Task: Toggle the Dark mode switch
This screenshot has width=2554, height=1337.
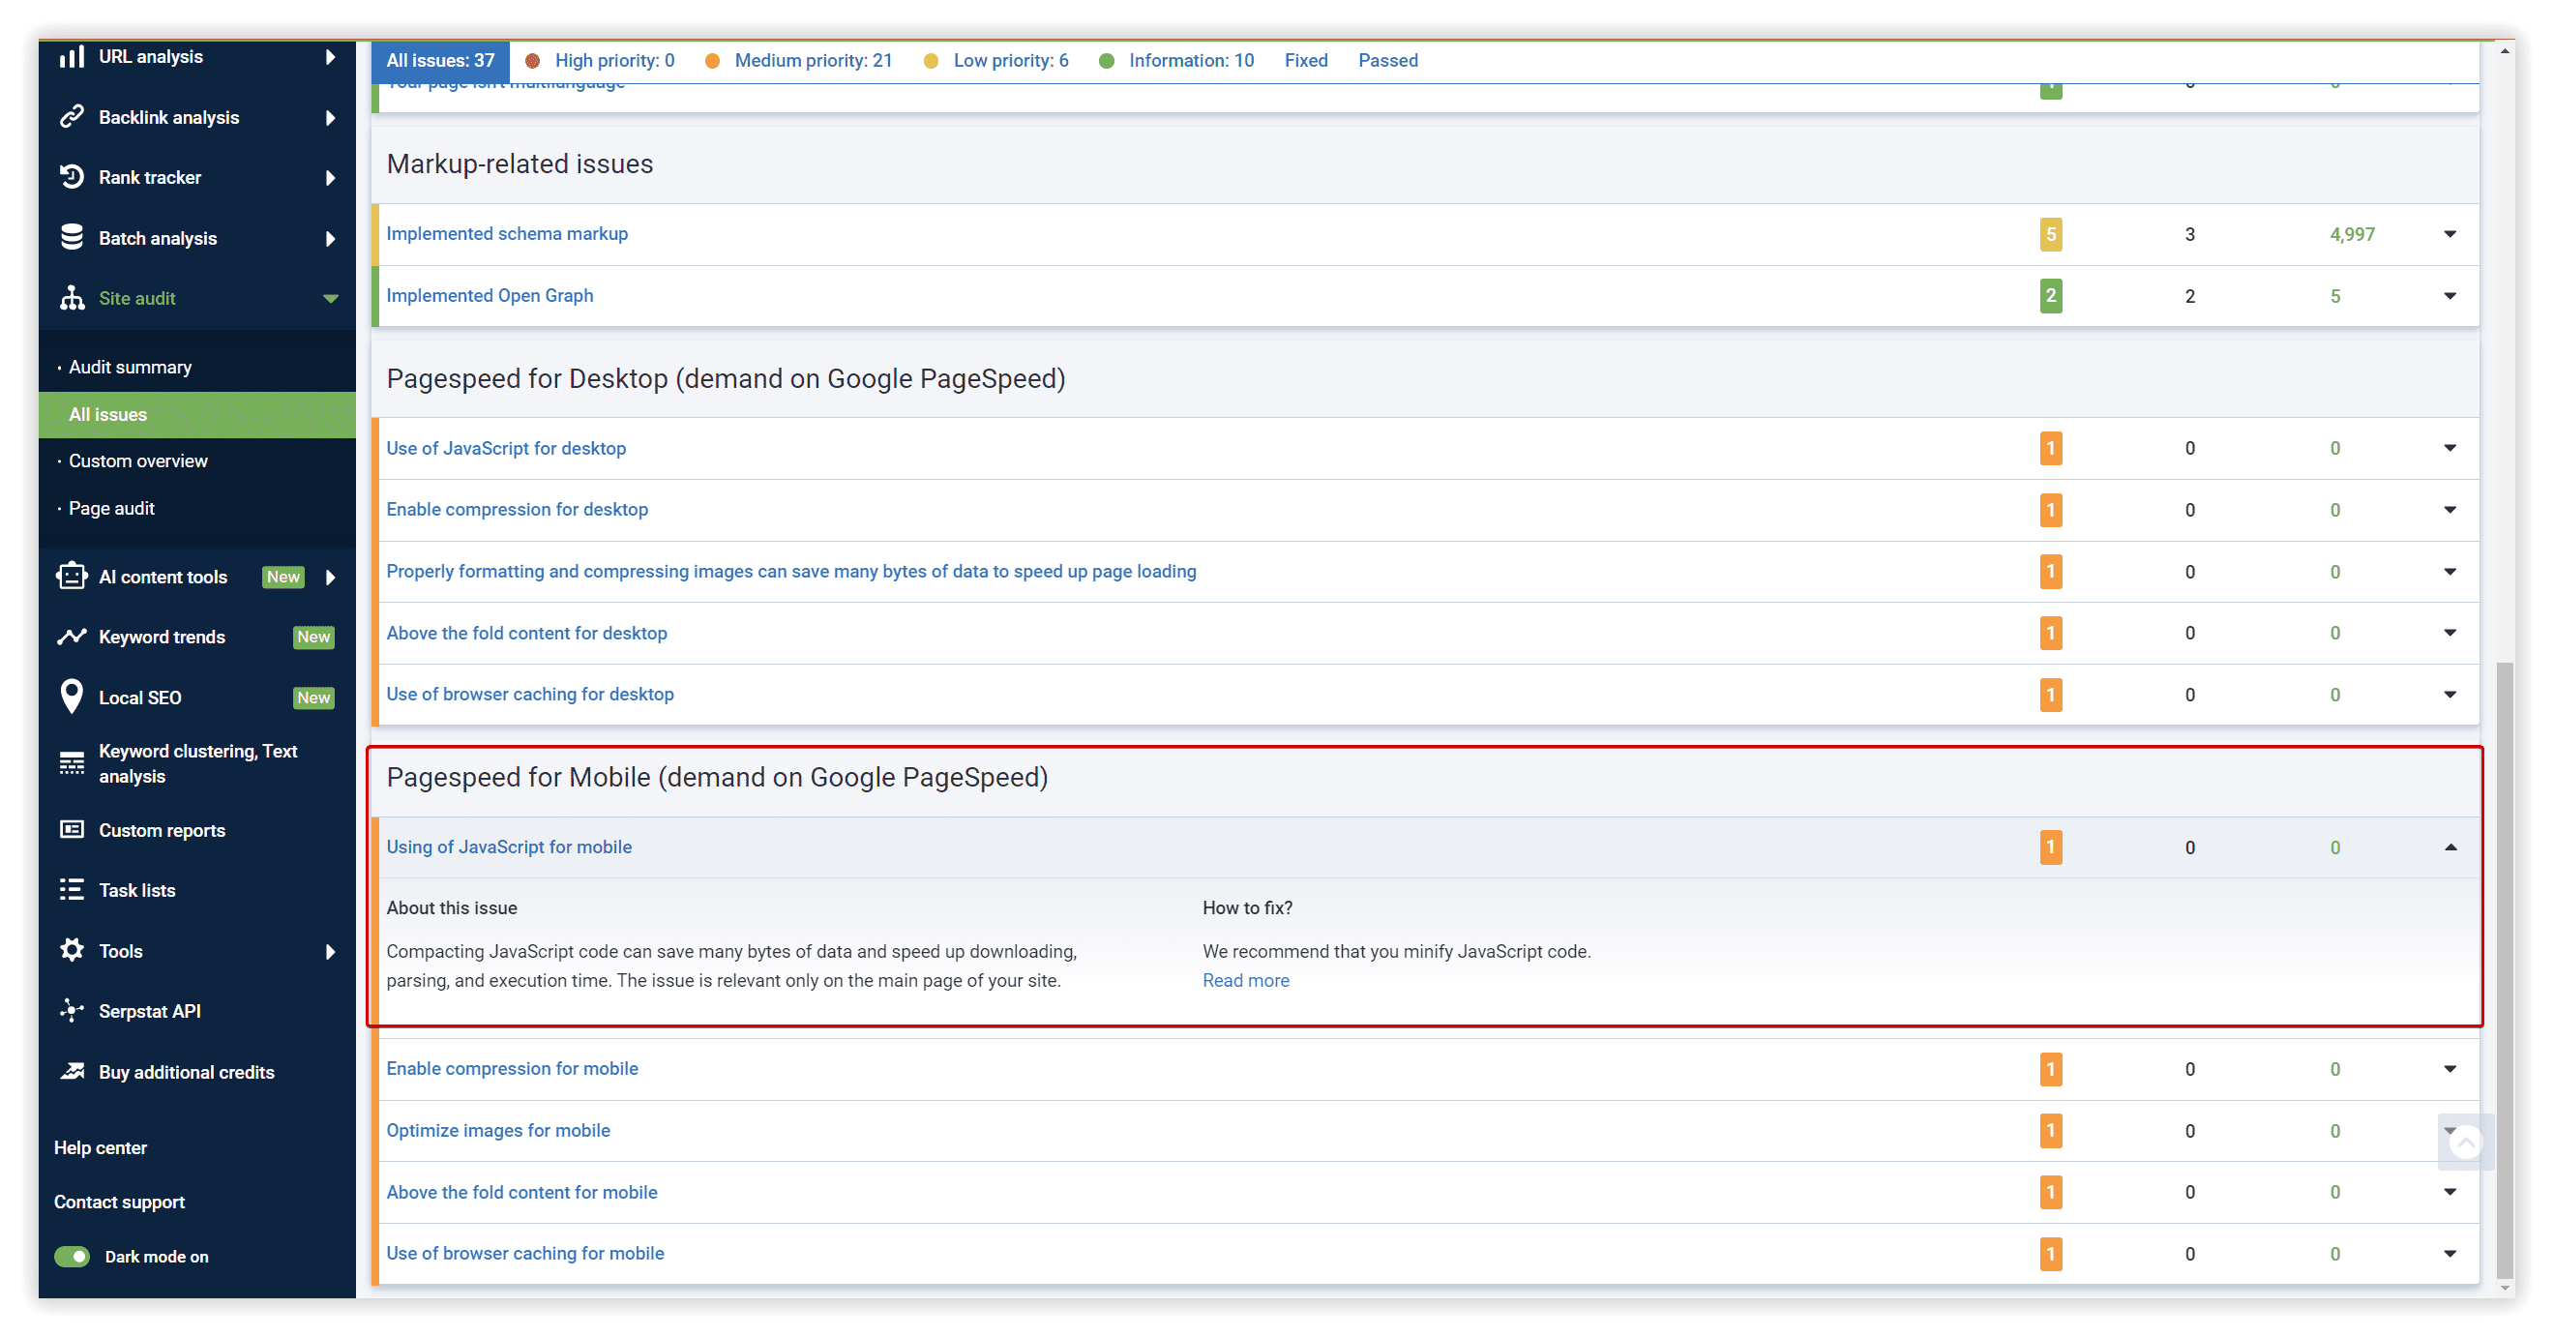Action: [x=72, y=1257]
